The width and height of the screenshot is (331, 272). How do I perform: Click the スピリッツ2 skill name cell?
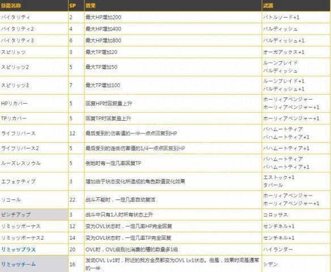34,67
